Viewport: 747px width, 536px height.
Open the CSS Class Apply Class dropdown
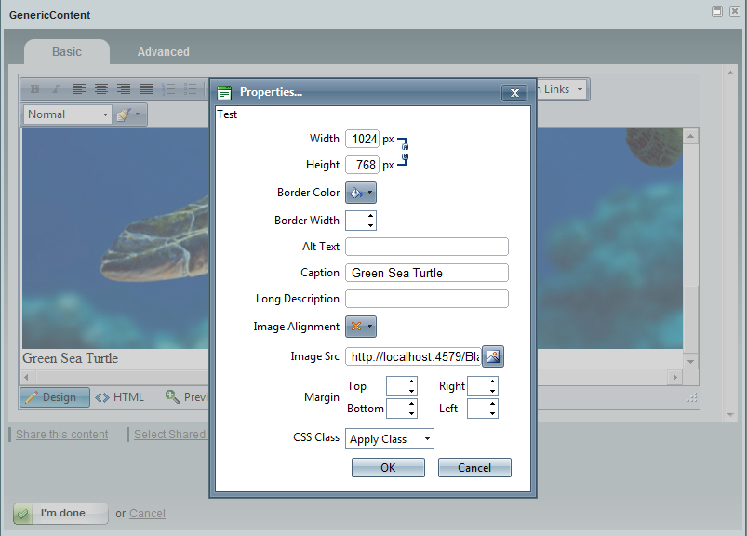[389, 439]
